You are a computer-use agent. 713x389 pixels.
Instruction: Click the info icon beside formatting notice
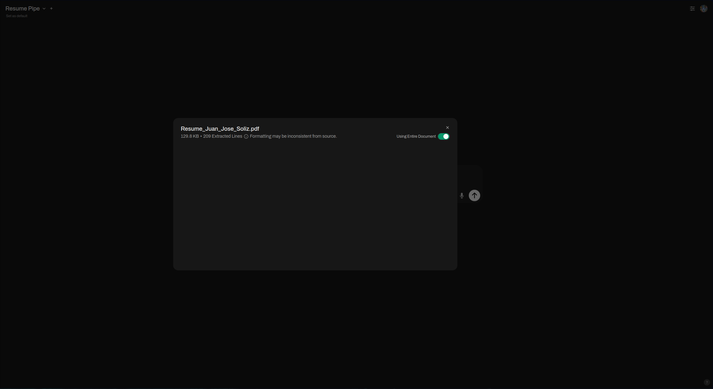coord(246,136)
